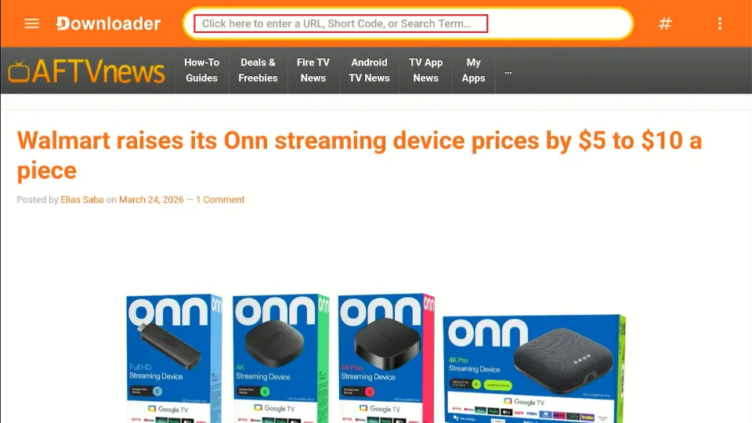Viewport: 752px width, 423px height.
Task: Open the hashtag short code icon
Action: tap(665, 23)
